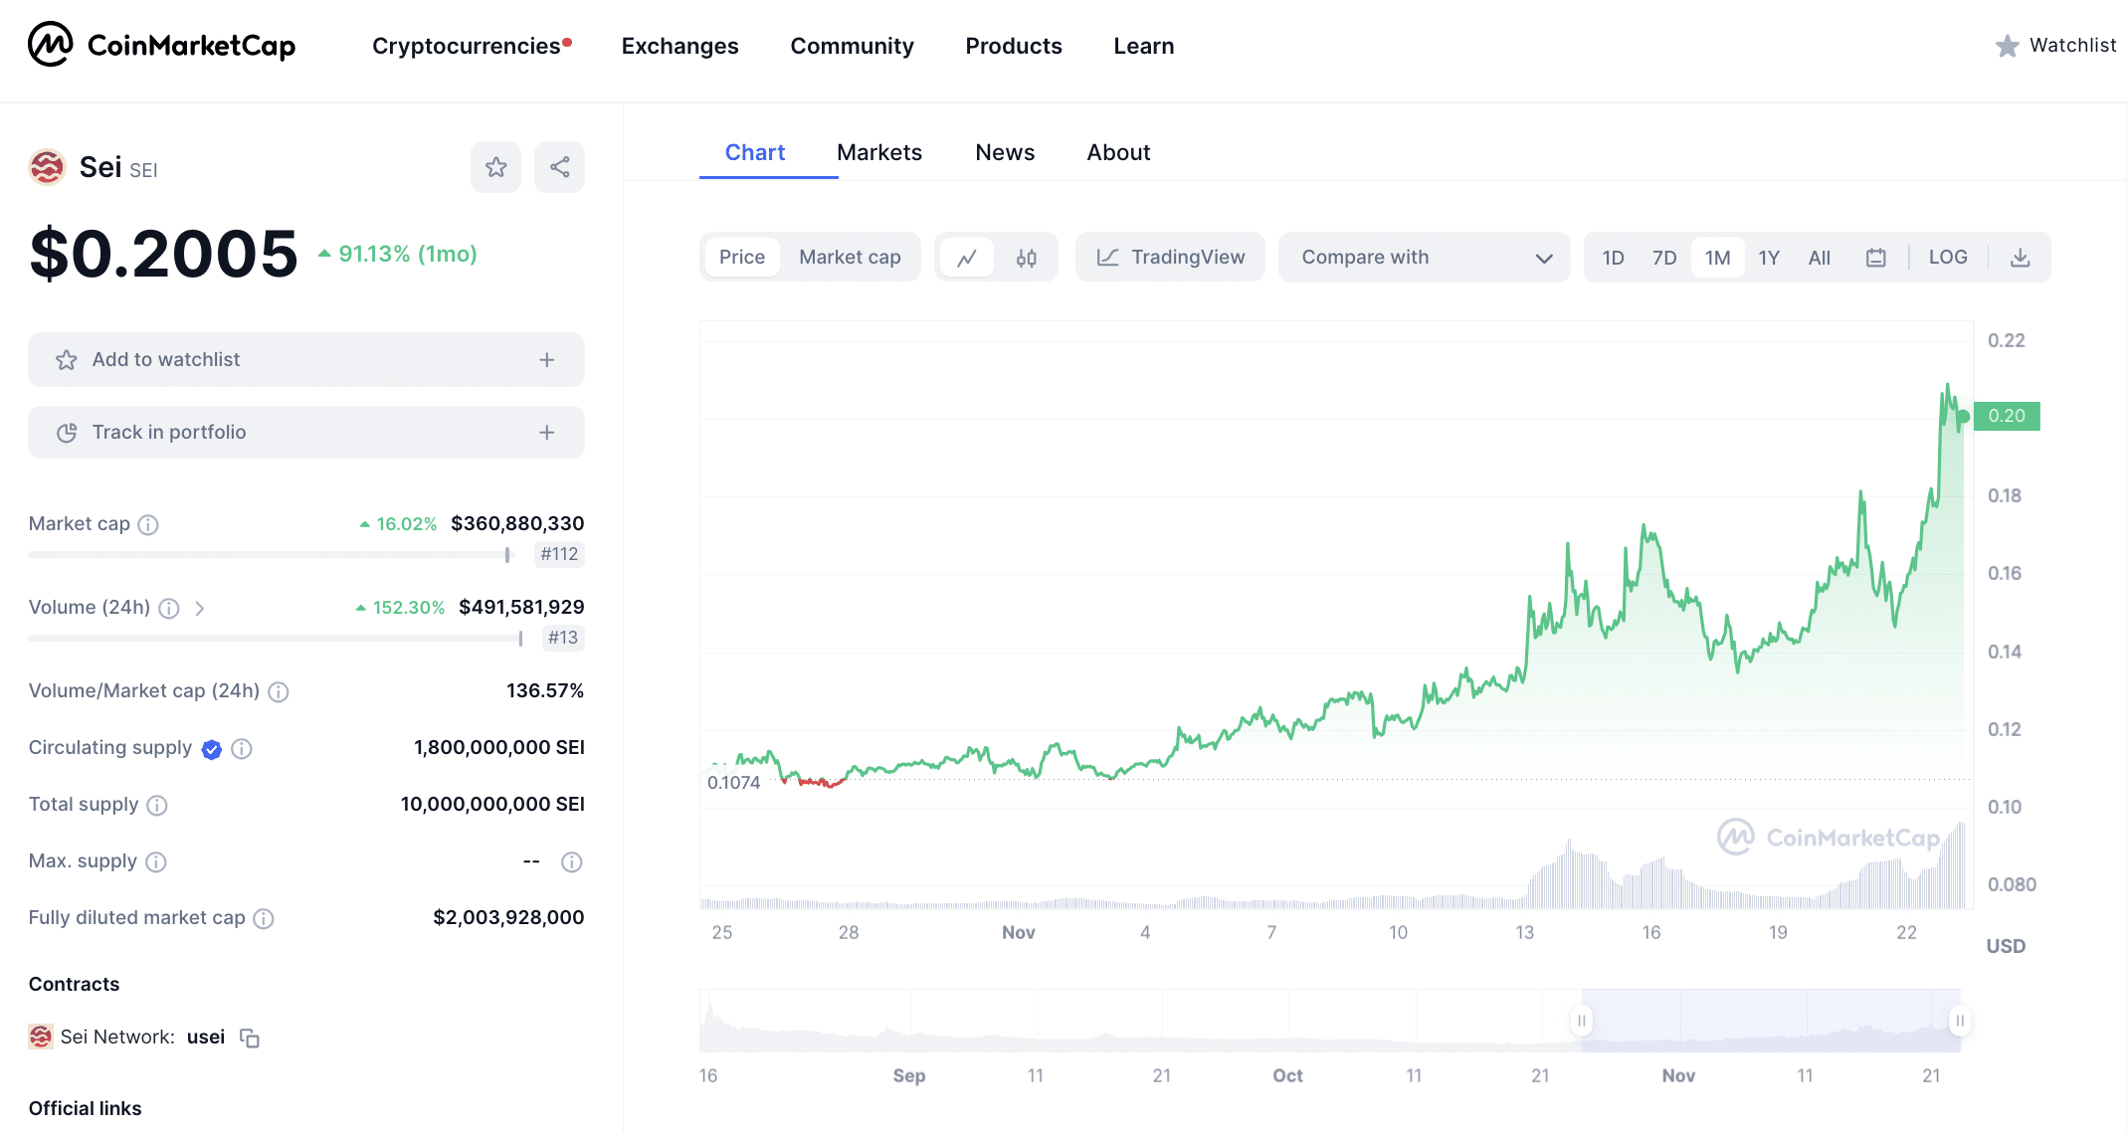Select line chart style icon
This screenshot has height=1132, width=2127.
point(966,258)
